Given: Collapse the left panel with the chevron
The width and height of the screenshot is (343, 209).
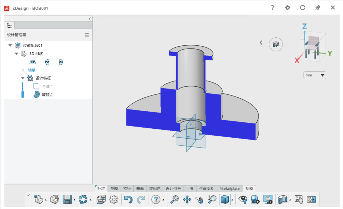Looking at the screenshot, I should [x=90, y=19].
